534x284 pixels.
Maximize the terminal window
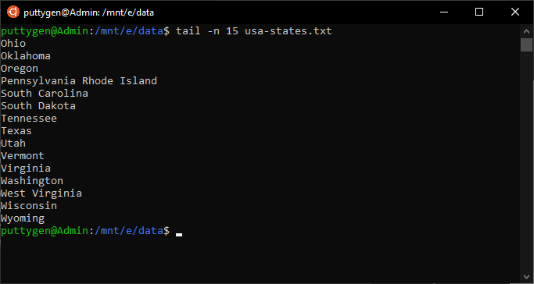(479, 12)
